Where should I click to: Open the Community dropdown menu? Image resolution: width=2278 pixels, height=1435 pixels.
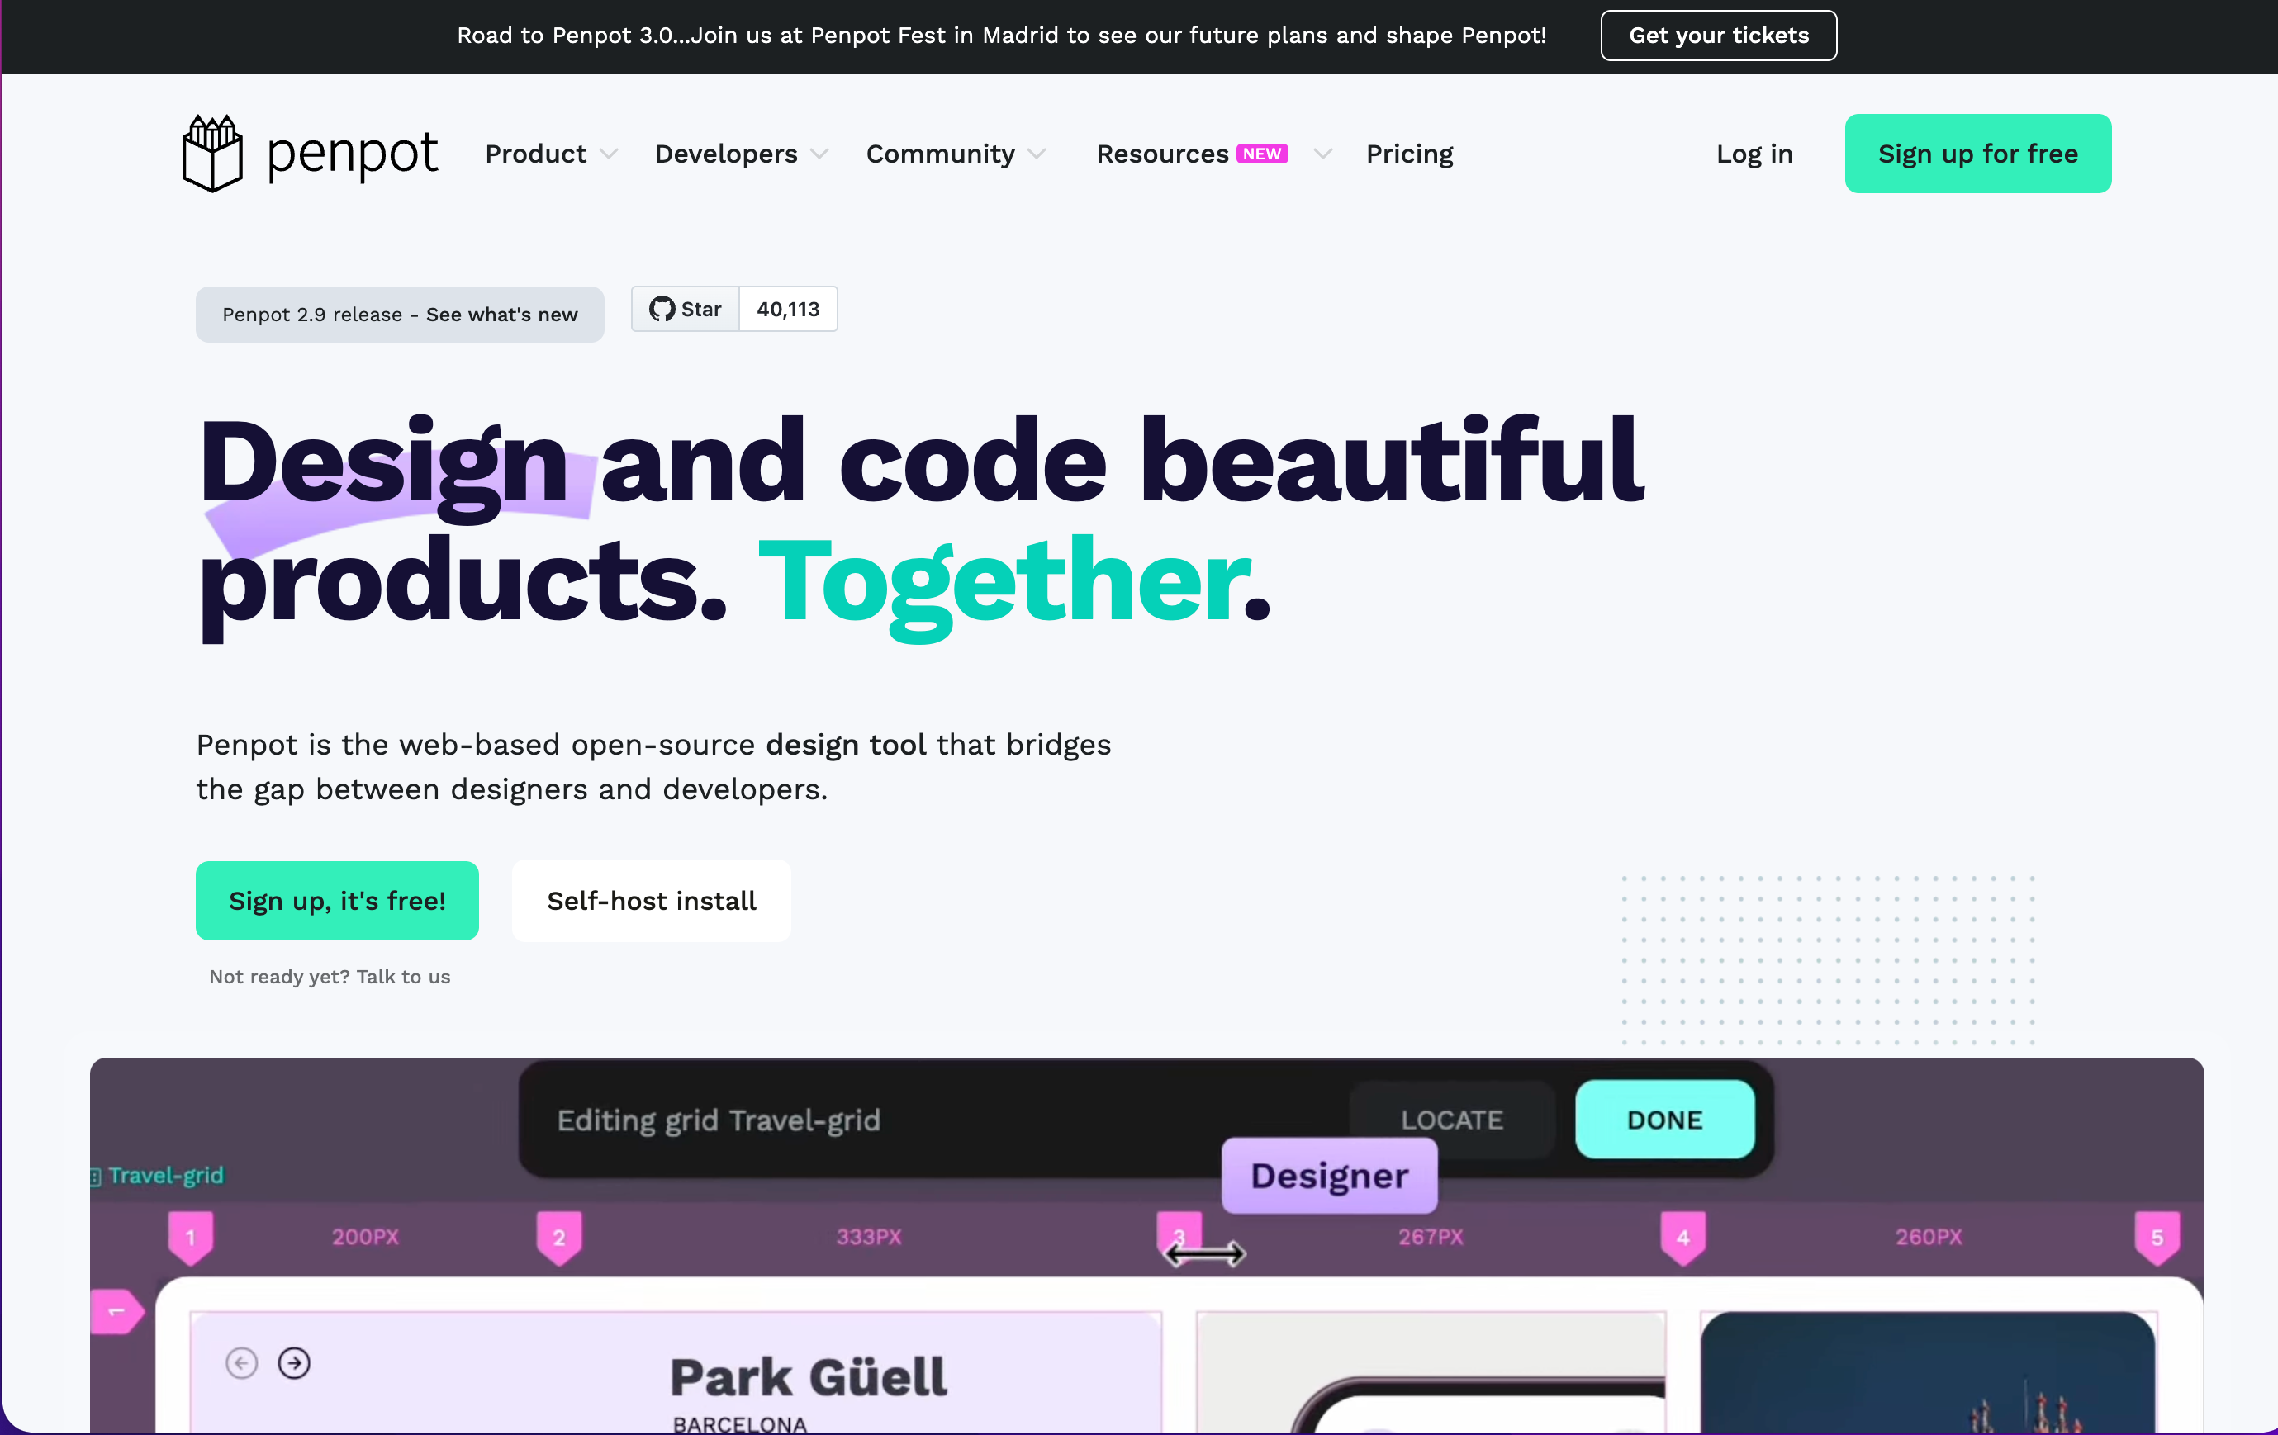click(x=956, y=154)
